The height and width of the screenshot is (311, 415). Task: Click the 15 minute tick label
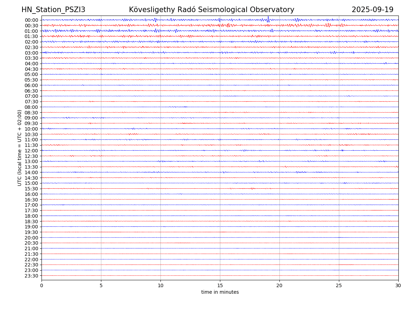point(220,285)
